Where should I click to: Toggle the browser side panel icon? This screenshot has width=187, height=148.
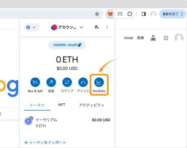[144, 14]
